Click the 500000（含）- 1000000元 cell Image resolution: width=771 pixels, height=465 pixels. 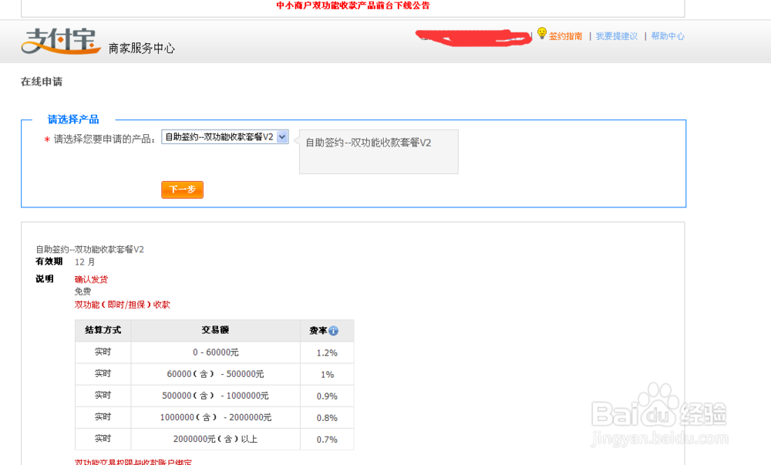[x=215, y=396]
